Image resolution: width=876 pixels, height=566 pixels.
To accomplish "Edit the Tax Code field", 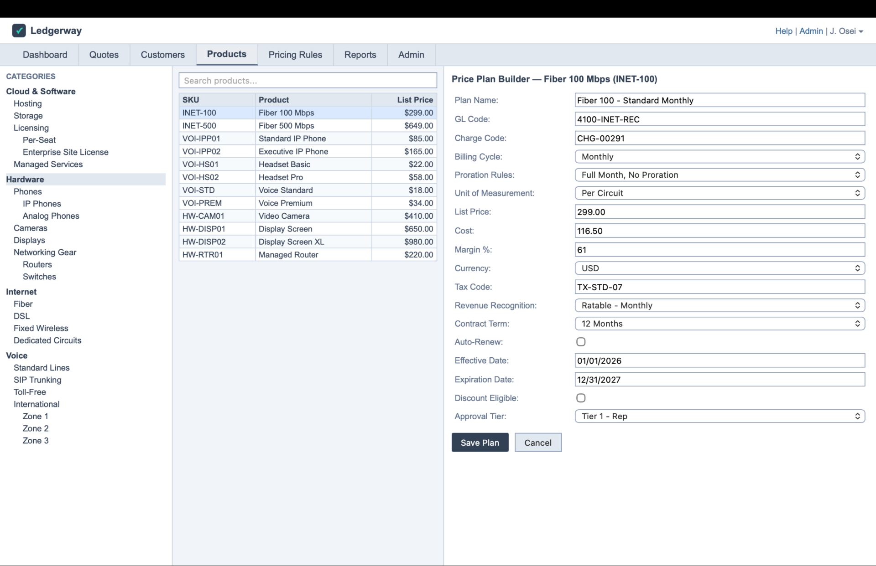I will pos(720,287).
